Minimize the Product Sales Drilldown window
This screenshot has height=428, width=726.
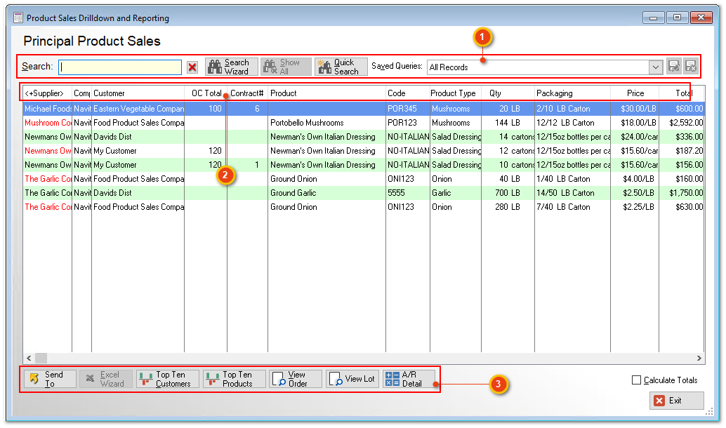tap(653, 18)
